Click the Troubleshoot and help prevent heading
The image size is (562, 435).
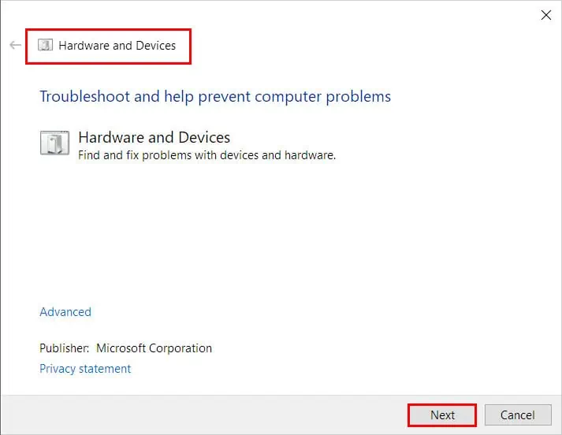215,97
